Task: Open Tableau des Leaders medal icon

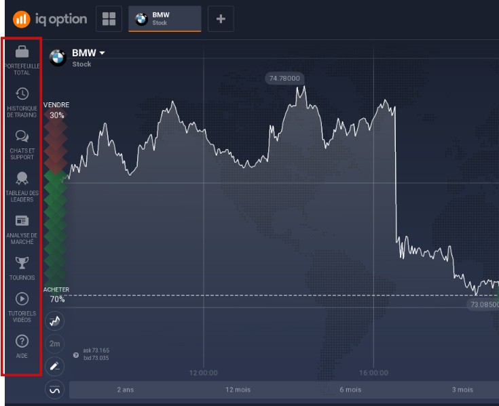Action: coord(22,178)
